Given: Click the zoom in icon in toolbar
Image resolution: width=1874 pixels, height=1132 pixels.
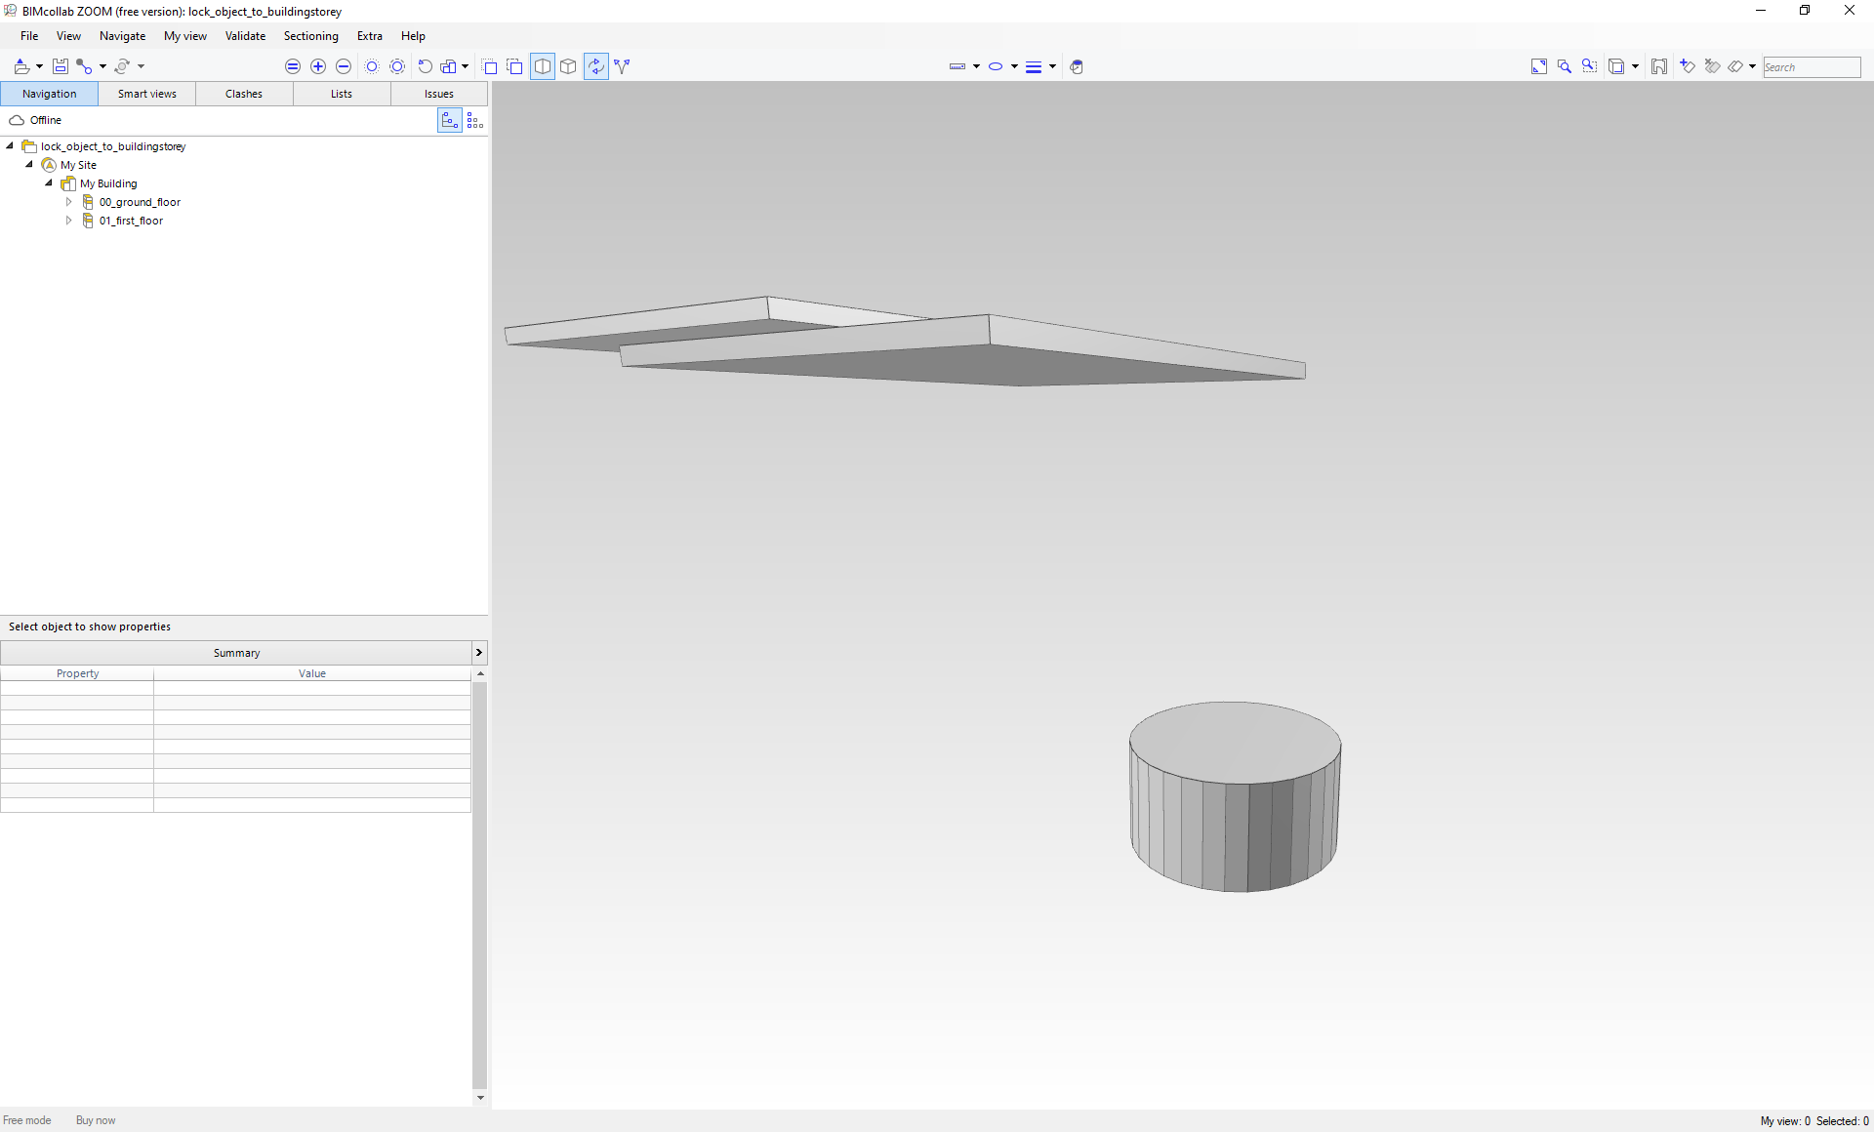Looking at the screenshot, I should [x=317, y=67].
